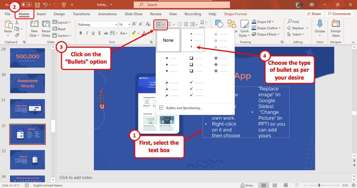Click the Find button
Viewport: 357px width, 188px height.
pos(293,21)
